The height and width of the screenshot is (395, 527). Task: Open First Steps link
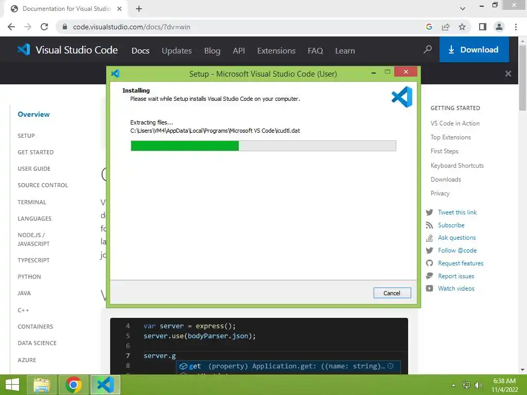click(444, 151)
